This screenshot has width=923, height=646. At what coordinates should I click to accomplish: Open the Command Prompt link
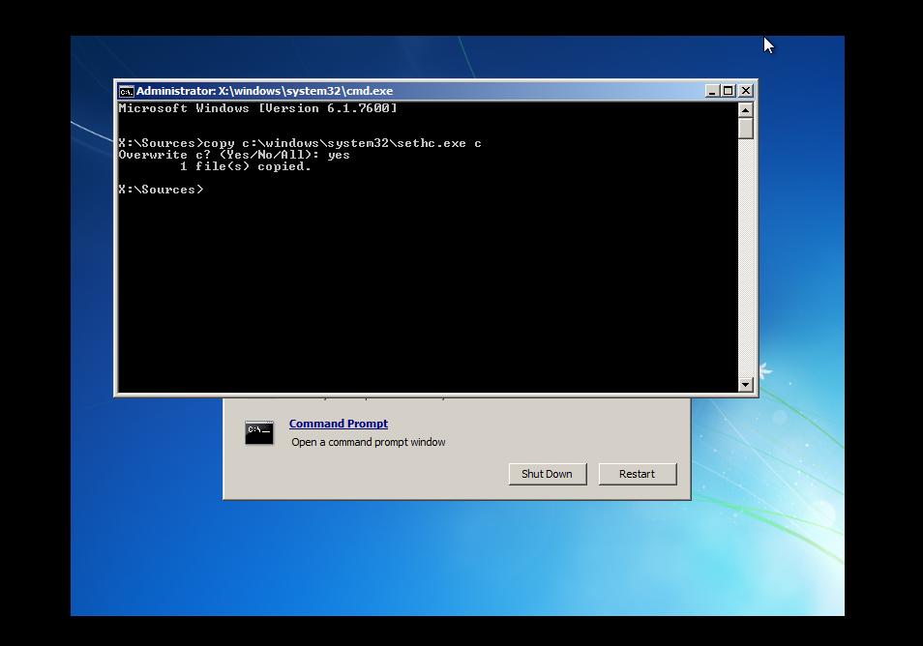click(x=338, y=424)
